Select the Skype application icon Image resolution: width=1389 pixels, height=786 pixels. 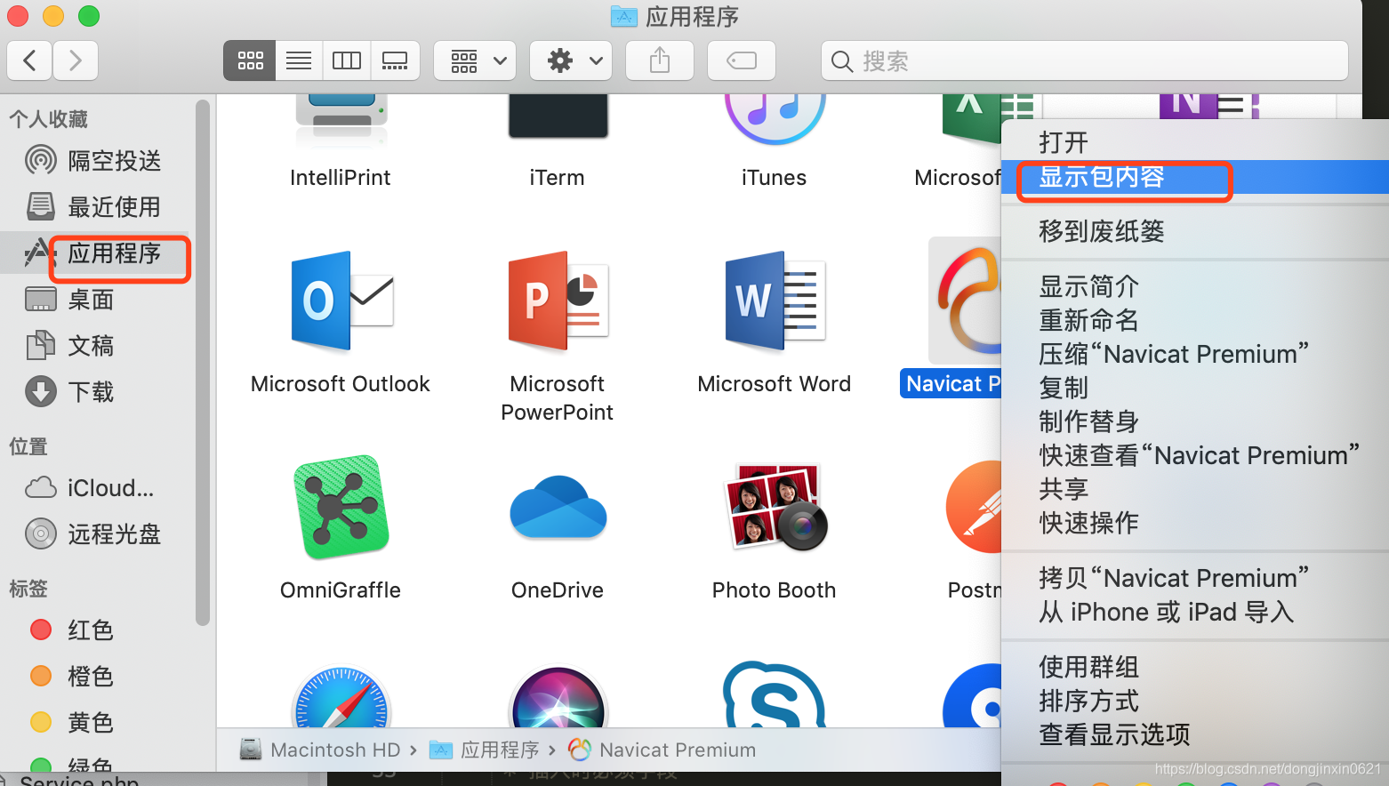point(775,694)
